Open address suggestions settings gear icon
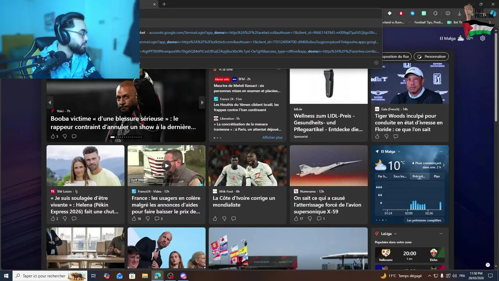The height and width of the screenshot is (281, 499). (x=376, y=62)
